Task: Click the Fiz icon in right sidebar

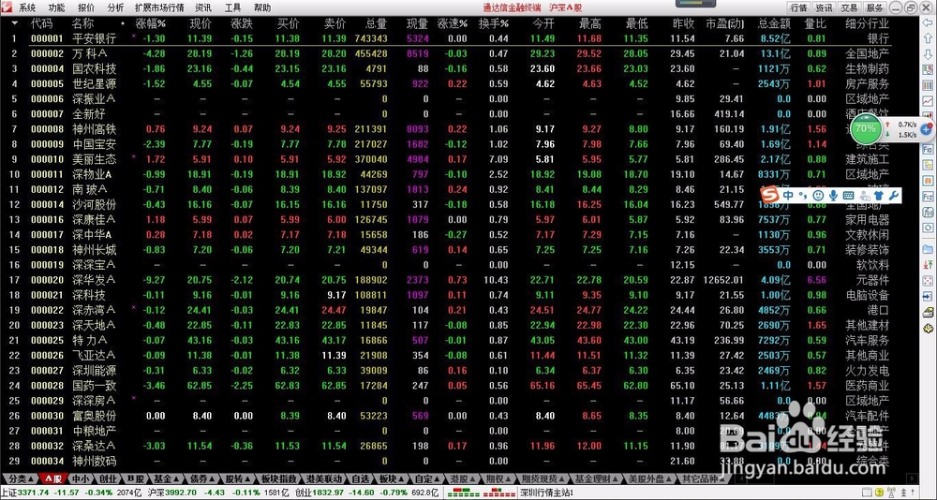Action: click(928, 196)
